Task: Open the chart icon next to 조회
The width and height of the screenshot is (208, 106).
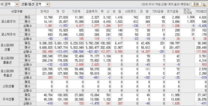Action: click(205, 4)
